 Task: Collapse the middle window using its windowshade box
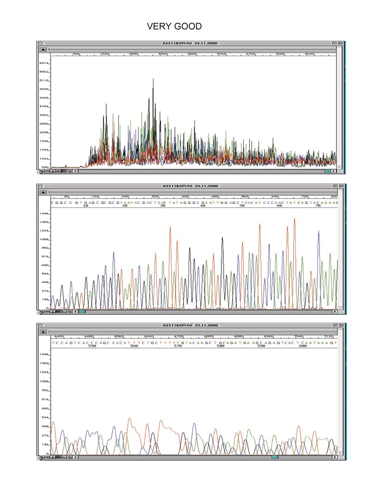tap(340, 186)
